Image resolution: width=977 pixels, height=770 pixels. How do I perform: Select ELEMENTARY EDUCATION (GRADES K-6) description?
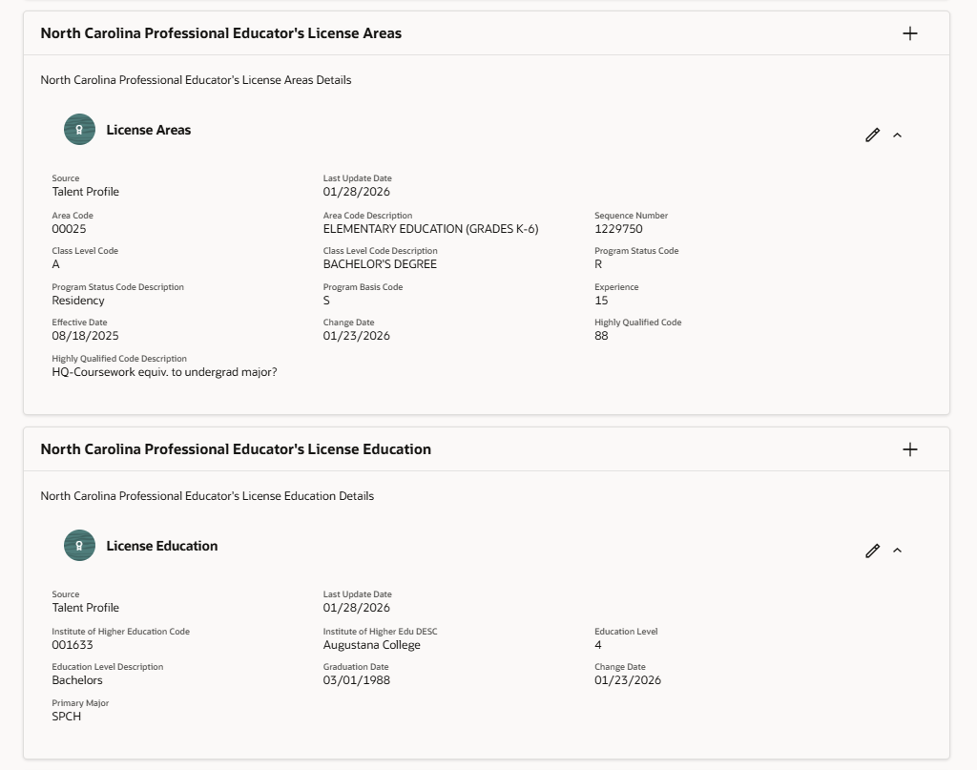pyautogui.click(x=430, y=229)
